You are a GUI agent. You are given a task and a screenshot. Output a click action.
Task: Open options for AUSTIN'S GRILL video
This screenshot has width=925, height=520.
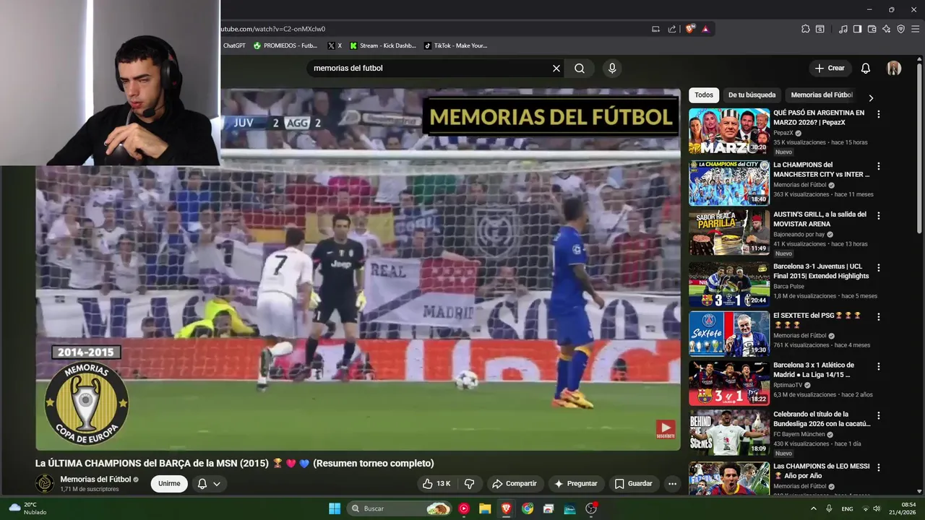[879, 215]
